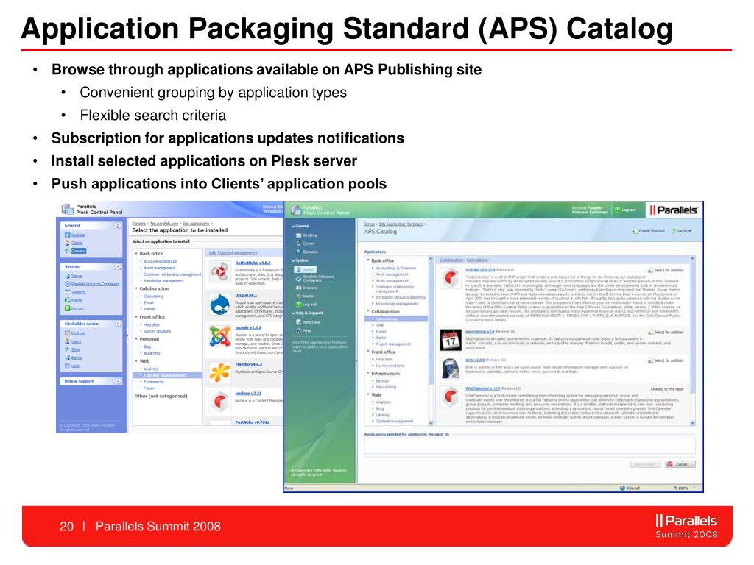Click the Master icon in blue Plesk window
The height and width of the screenshot is (565, 754).
[67, 300]
